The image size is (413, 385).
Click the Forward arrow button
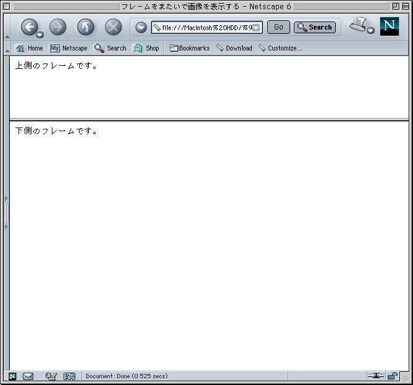coord(57,26)
